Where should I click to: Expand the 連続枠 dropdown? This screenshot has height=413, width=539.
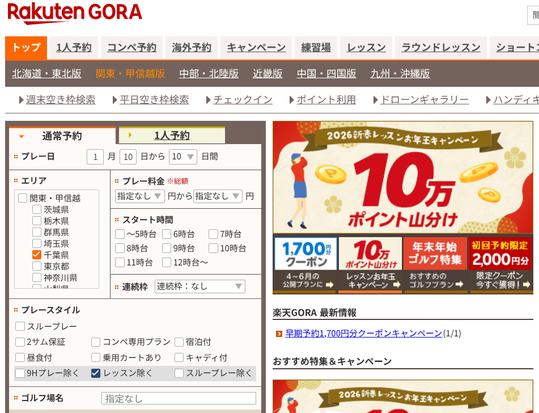(200, 286)
